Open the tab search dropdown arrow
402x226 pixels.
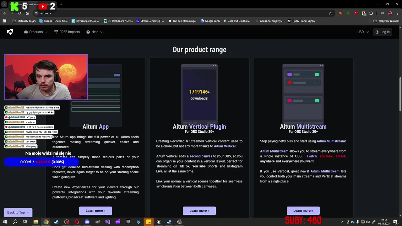[4, 4]
